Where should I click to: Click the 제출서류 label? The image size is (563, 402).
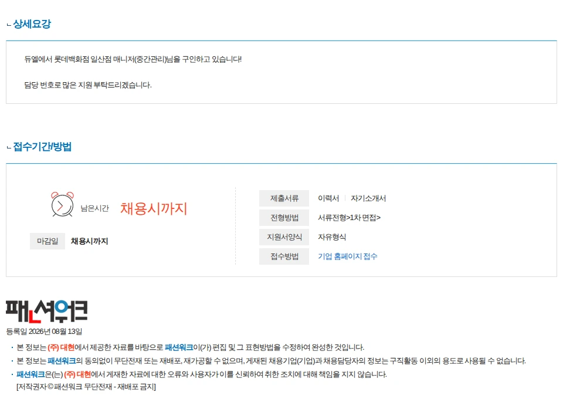[284, 198]
